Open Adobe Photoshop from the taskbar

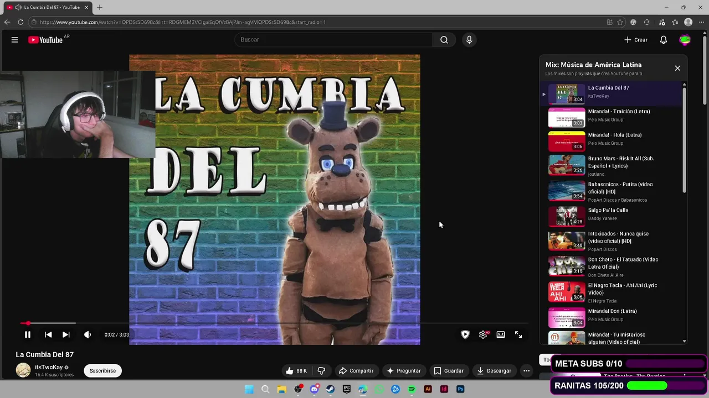[460, 389]
